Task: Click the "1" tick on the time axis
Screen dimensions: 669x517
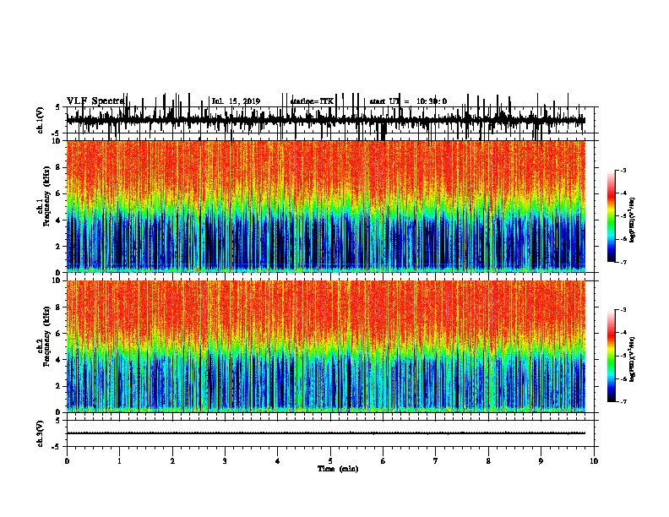Action: click(119, 461)
